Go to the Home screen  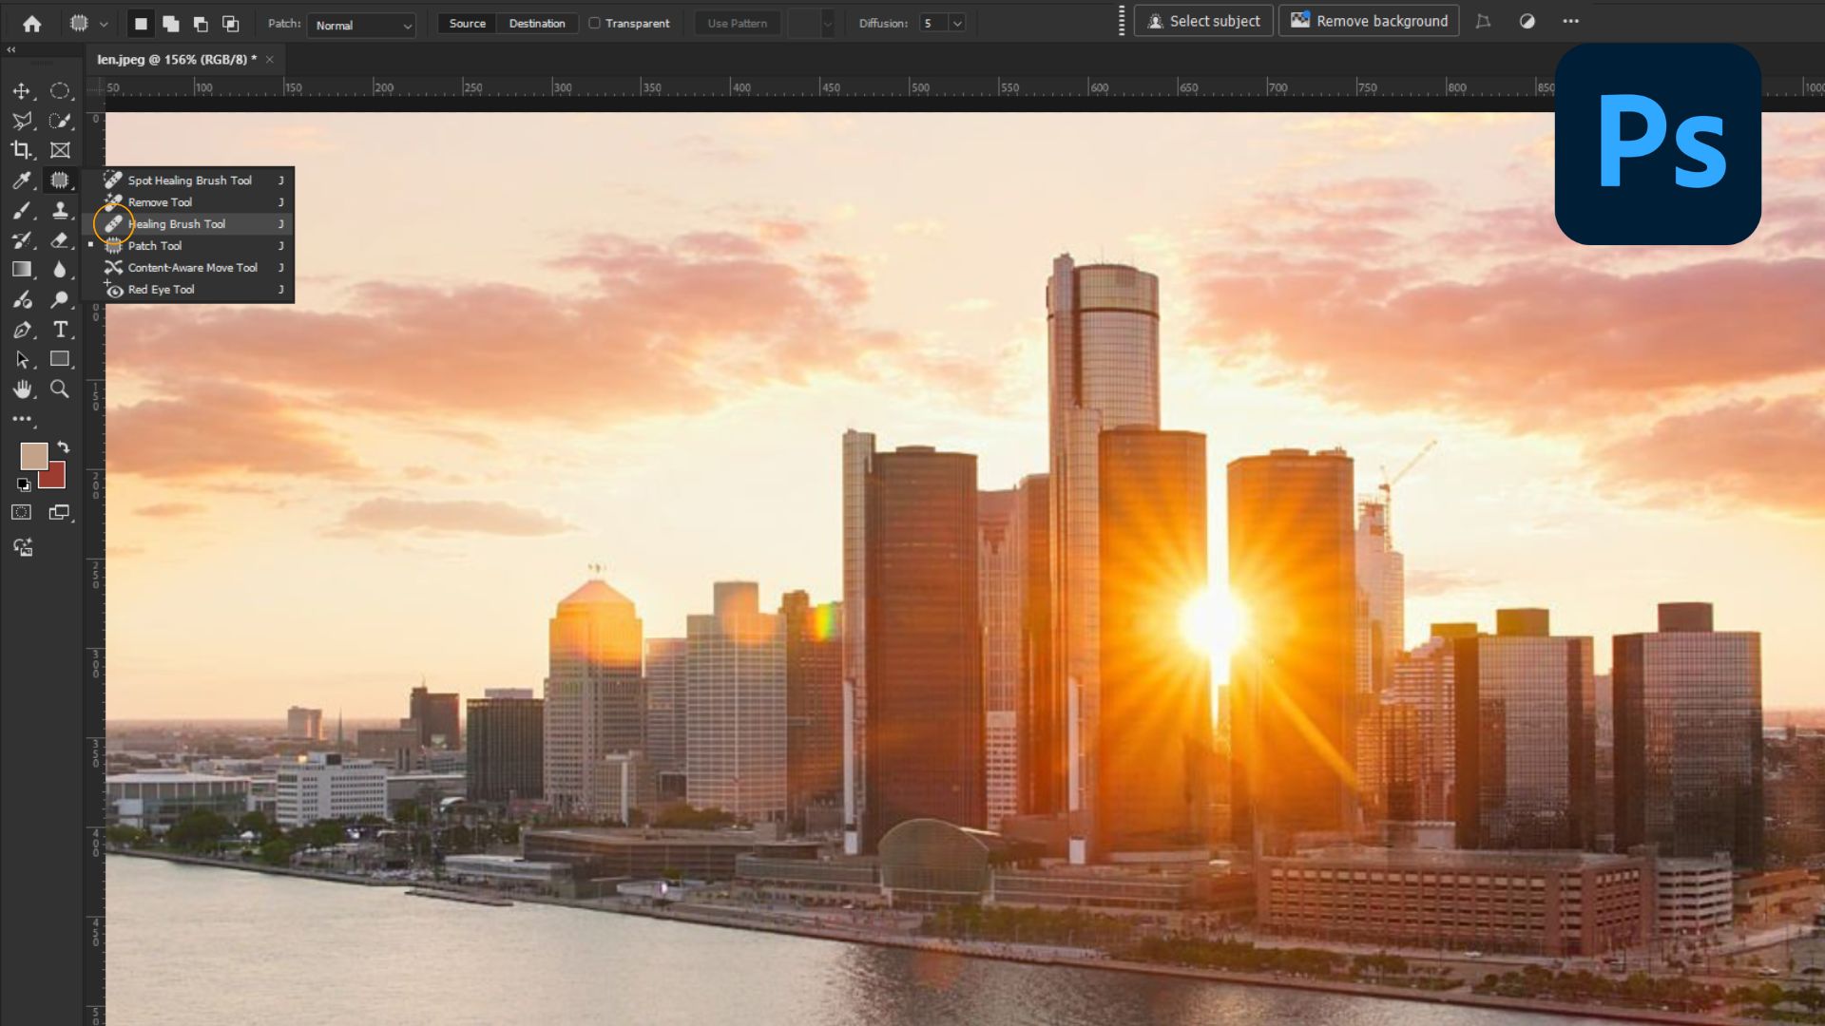coord(32,24)
